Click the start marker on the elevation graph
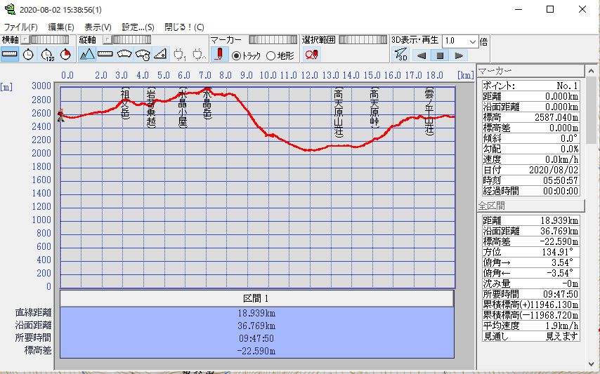Screen dimensions: 600x374 [61, 117]
